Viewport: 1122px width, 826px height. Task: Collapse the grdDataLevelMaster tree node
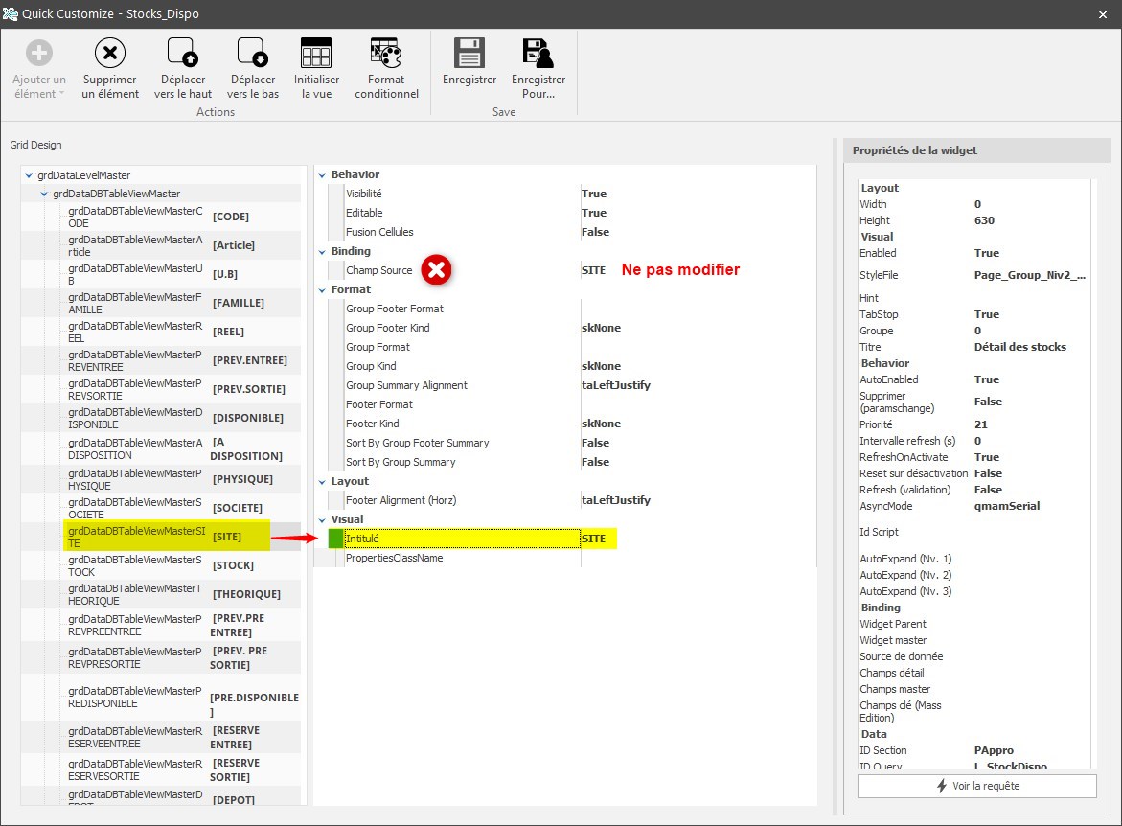29,175
